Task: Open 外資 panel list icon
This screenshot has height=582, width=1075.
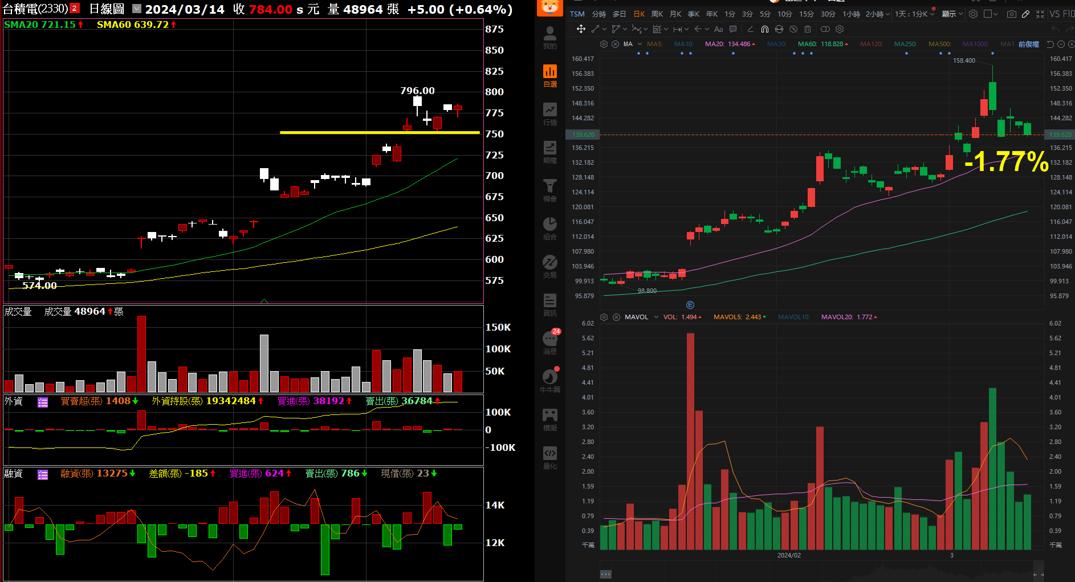Action: pyautogui.click(x=43, y=402)
